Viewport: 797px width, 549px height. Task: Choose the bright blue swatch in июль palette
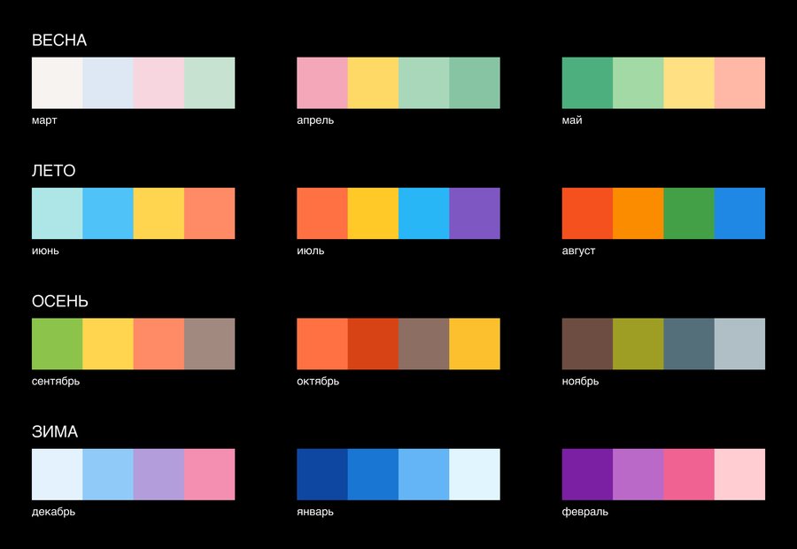pyautogui.click(x=424, y=213)
